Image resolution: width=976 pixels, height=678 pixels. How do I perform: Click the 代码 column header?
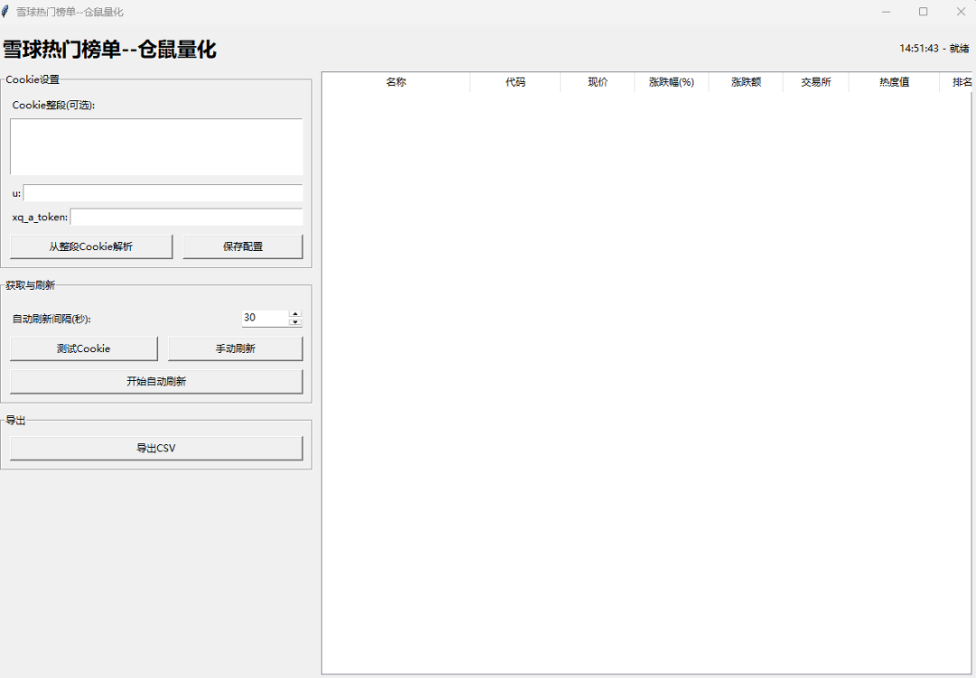tap(515, 82)
